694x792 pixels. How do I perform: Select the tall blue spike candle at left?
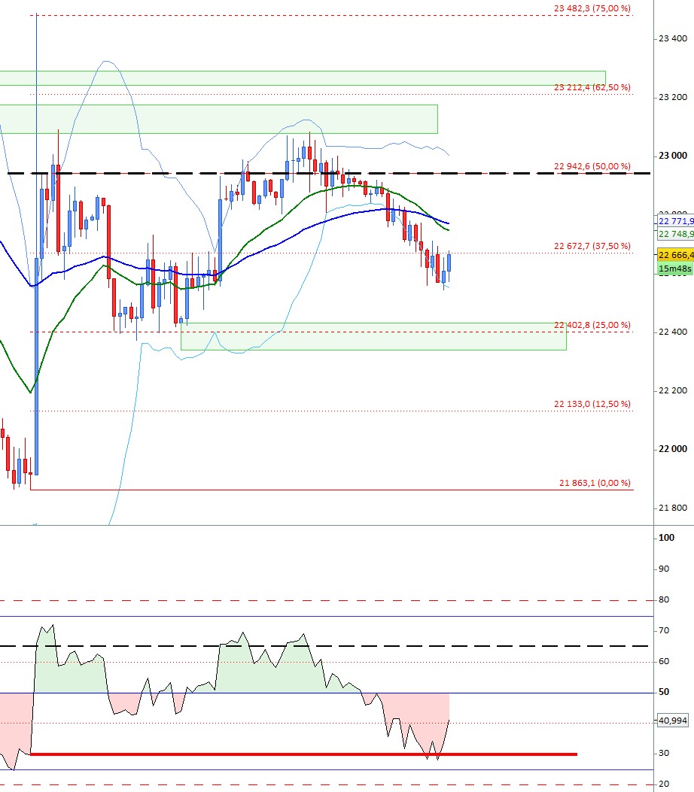(36, 366)
